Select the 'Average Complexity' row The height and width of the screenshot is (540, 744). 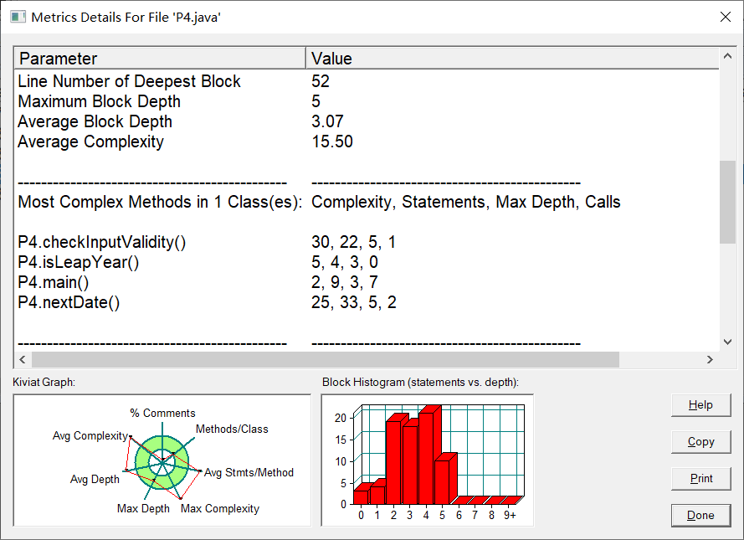pos(367,141)
